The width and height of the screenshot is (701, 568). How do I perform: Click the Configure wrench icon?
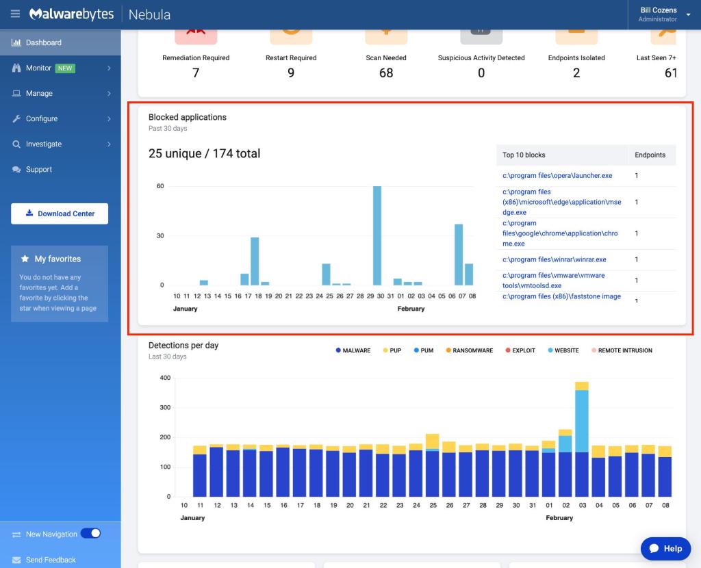tap(16, 118)
